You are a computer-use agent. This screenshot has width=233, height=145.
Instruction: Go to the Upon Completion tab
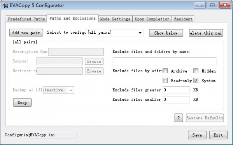click(152, 19)
